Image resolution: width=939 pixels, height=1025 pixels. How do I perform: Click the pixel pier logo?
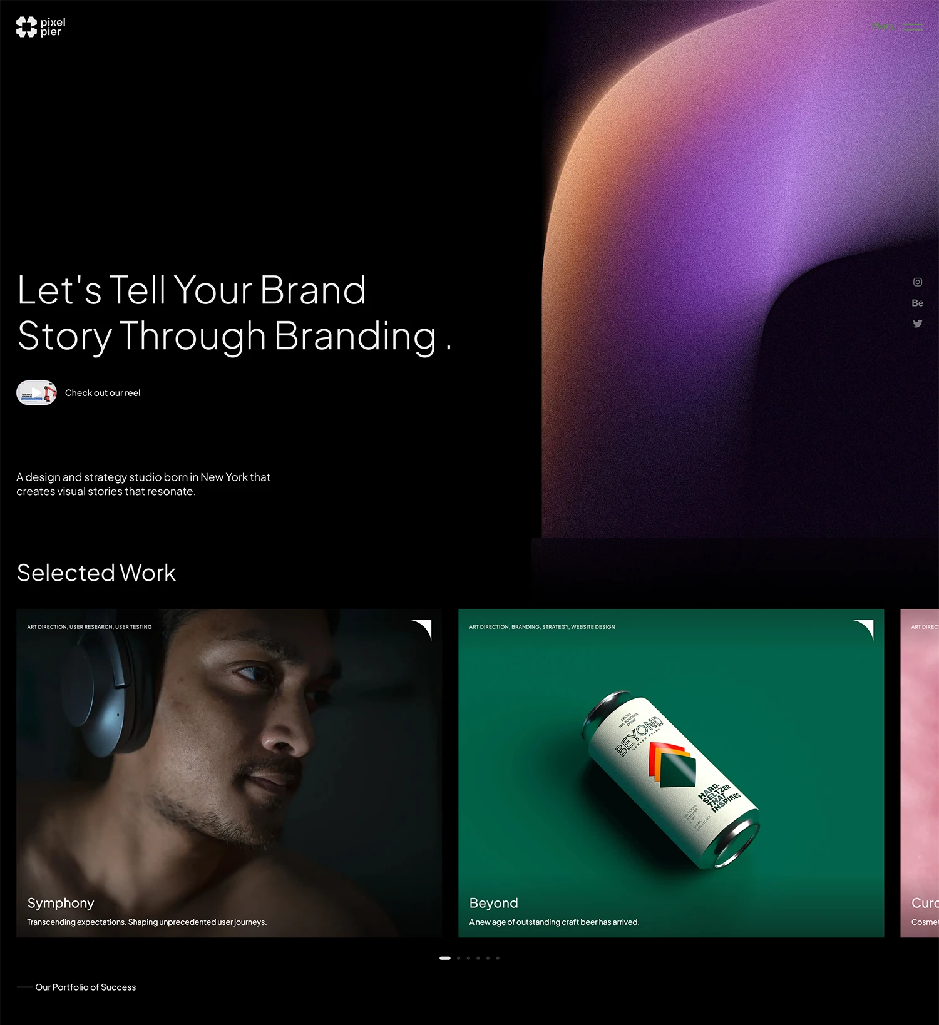41,27
